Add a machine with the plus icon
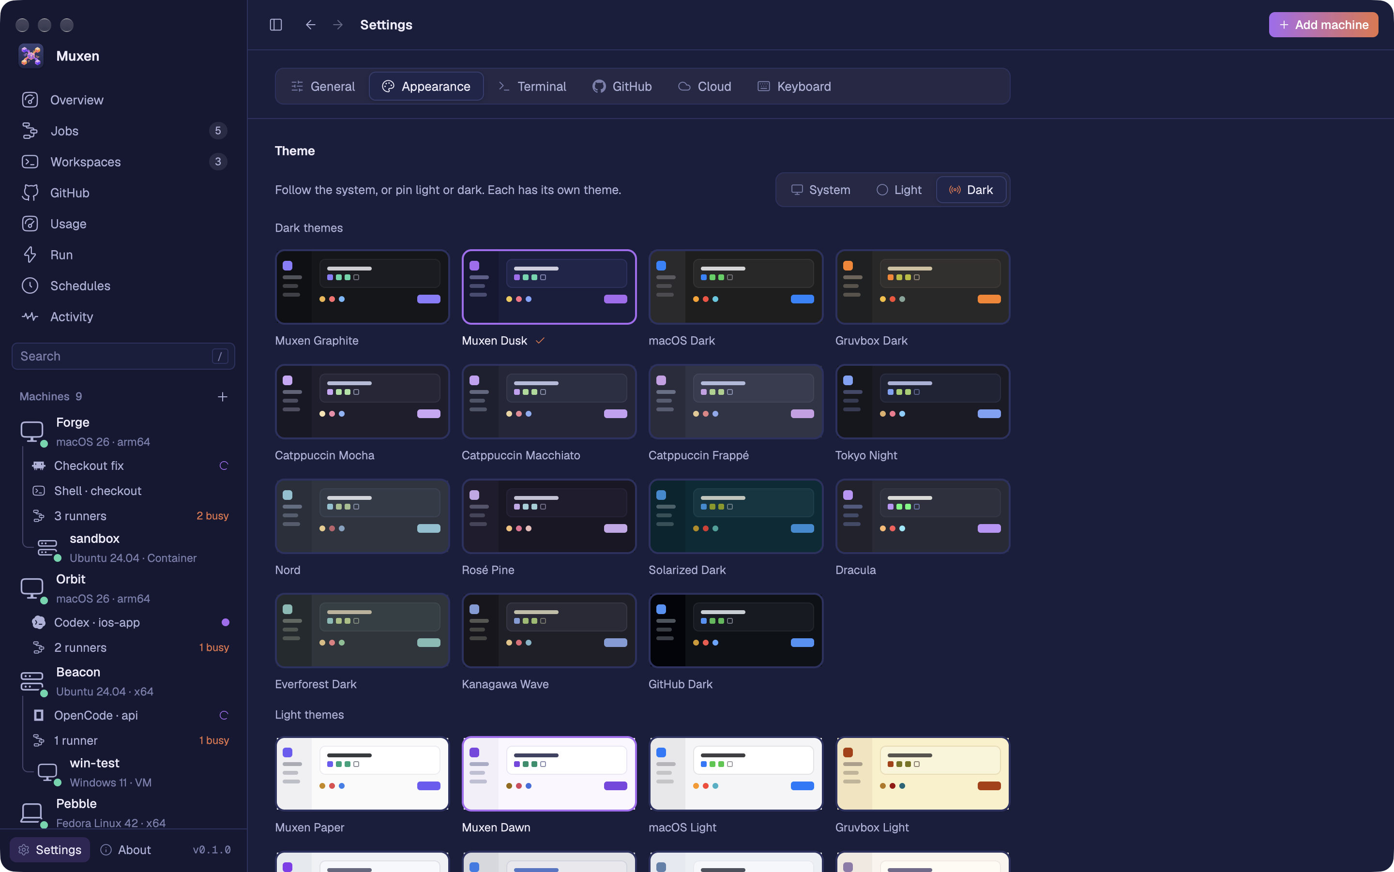This screenshot has height=872, width=1394. (223, 397)
